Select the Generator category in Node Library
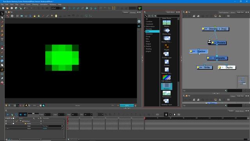The image size is (250, 141). 149,34
